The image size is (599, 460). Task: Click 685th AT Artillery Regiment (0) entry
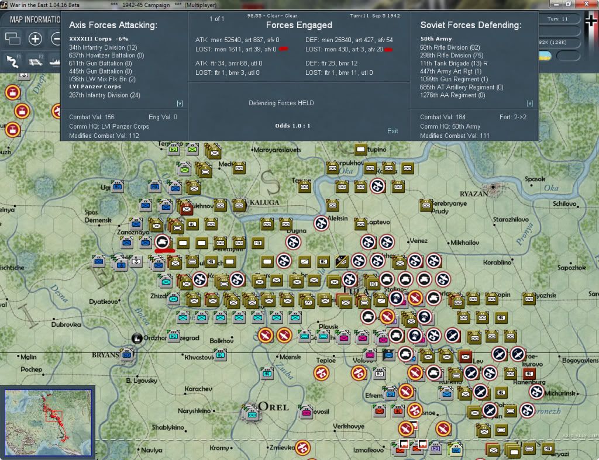pyautogui.click(x=462, y=88)
